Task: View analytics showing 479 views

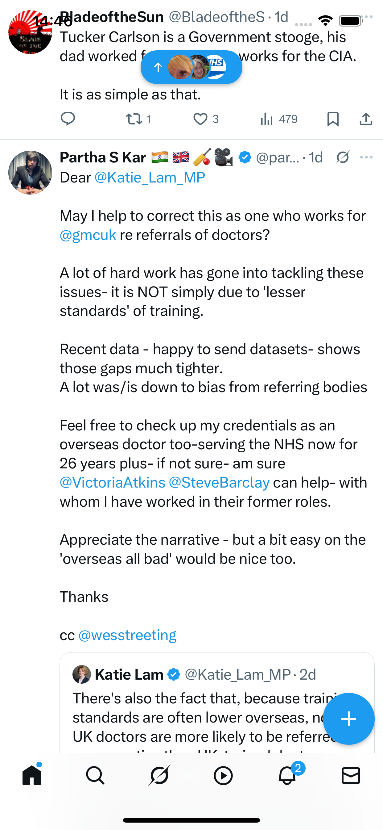Action: [x=279, y=119]
